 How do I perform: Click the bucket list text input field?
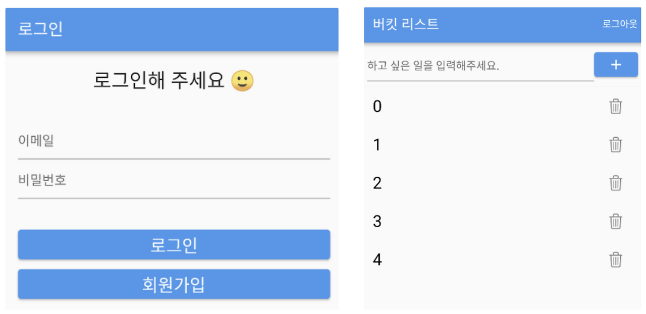[479, 66]
